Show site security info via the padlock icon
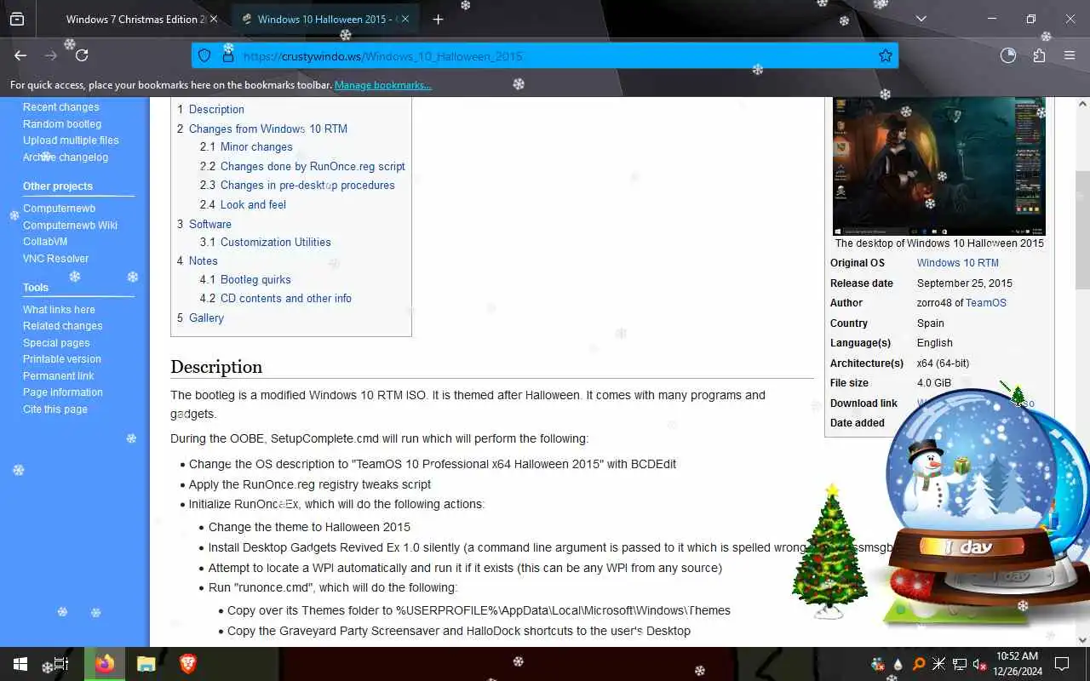Viewport: 1090px width, 681px height. click(227, 56)
